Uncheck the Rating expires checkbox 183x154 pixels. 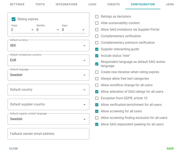pyautogui.click(x=13, y=19)
